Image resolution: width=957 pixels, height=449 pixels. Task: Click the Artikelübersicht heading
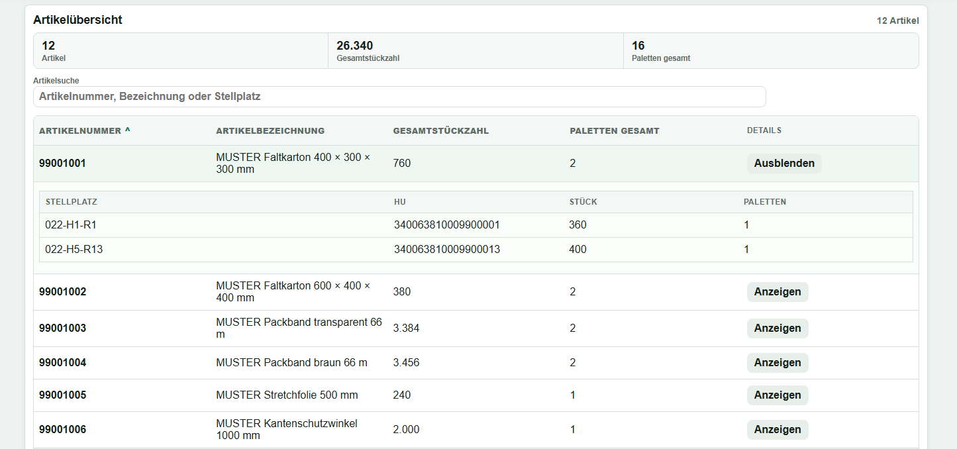coord(78,20)
